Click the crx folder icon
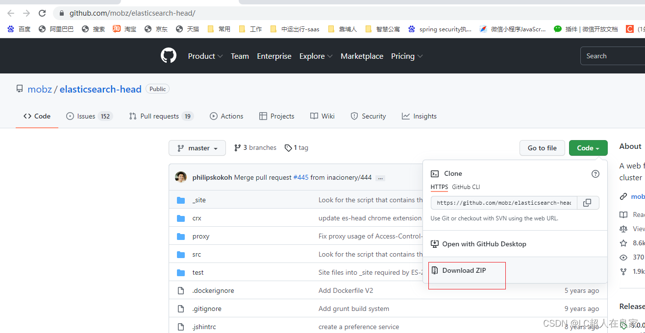Viewport: 645px width, 333px height. point(181,218)
